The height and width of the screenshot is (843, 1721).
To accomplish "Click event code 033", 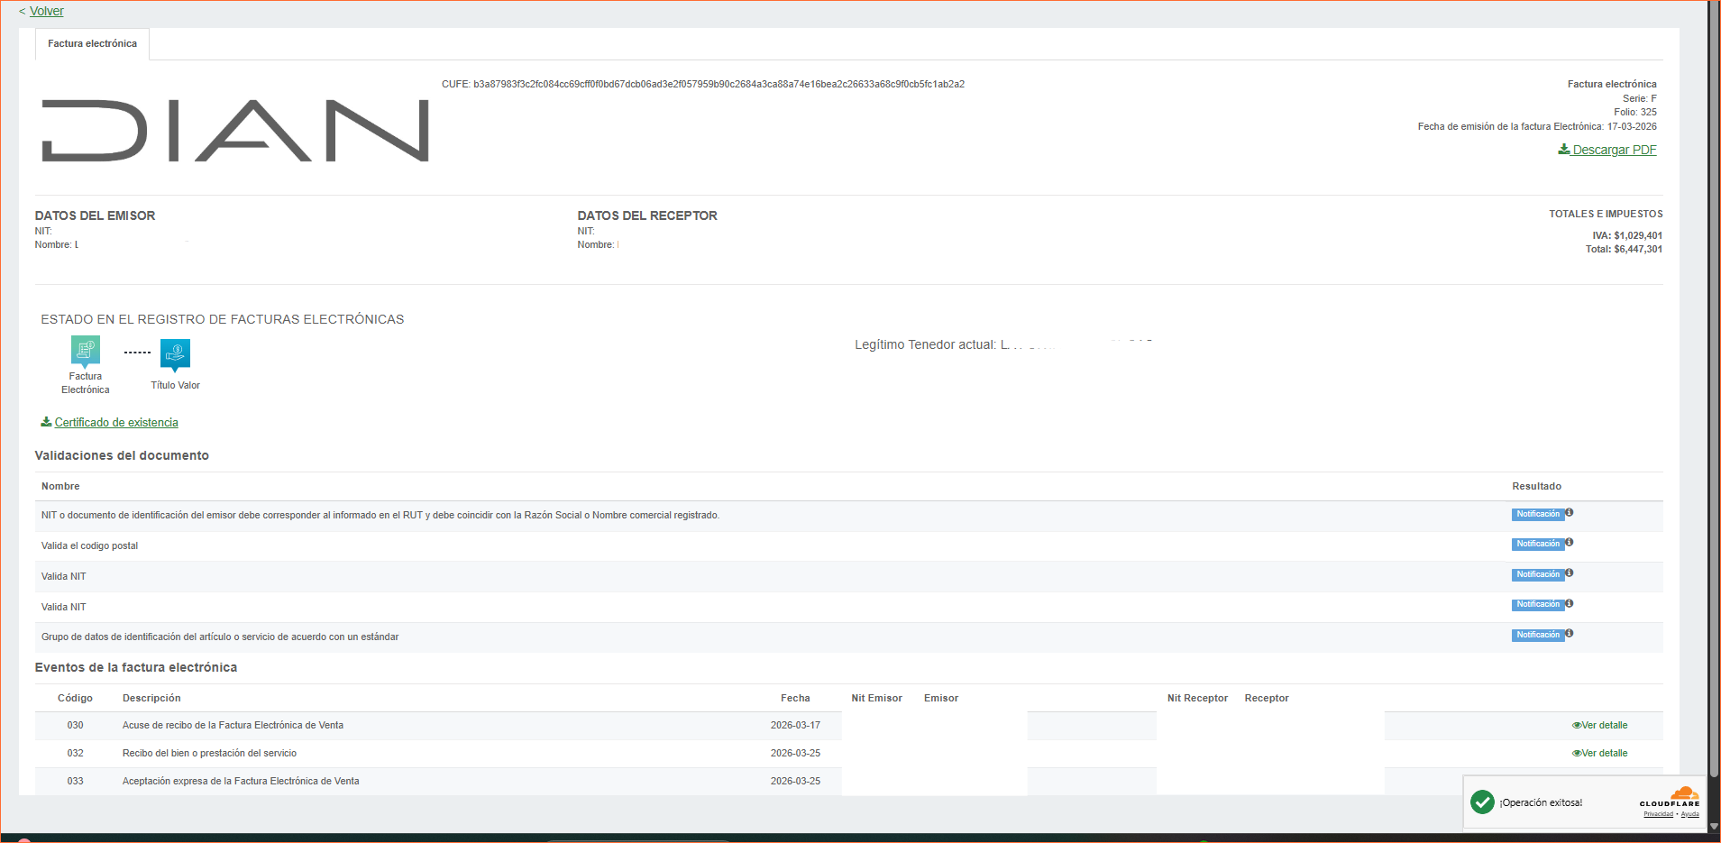I will [x=75, y=781].
